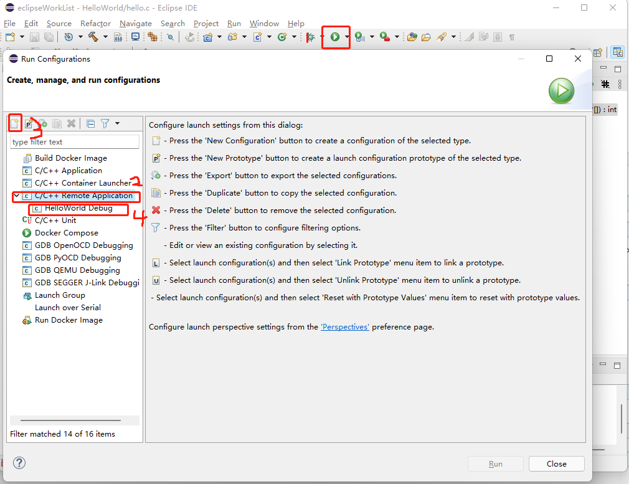Select C/C++ Unit configuration type

tap(55, 221)
